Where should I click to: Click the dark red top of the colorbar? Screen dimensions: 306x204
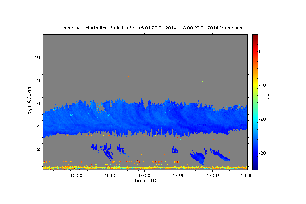coord(255,36)
